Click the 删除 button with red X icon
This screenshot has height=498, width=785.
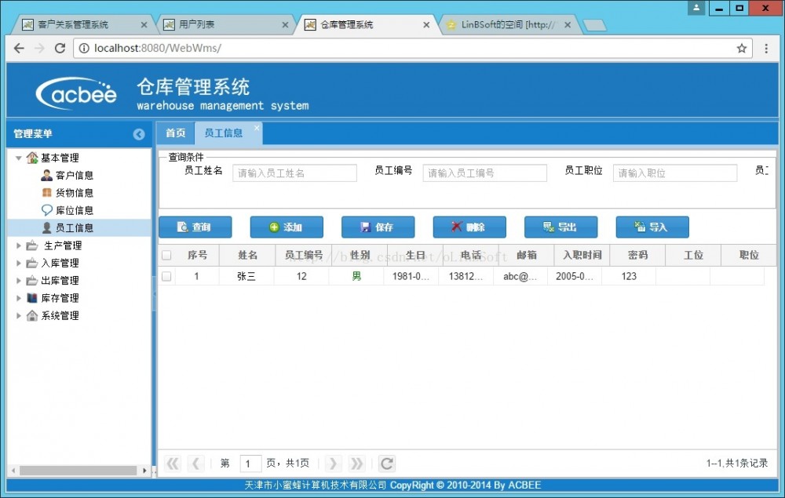pos(469,227)
